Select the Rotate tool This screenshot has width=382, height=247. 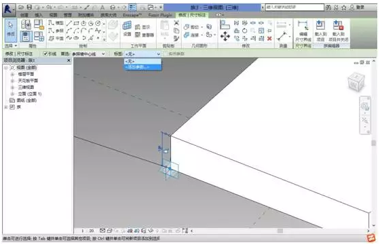point(245,31)
